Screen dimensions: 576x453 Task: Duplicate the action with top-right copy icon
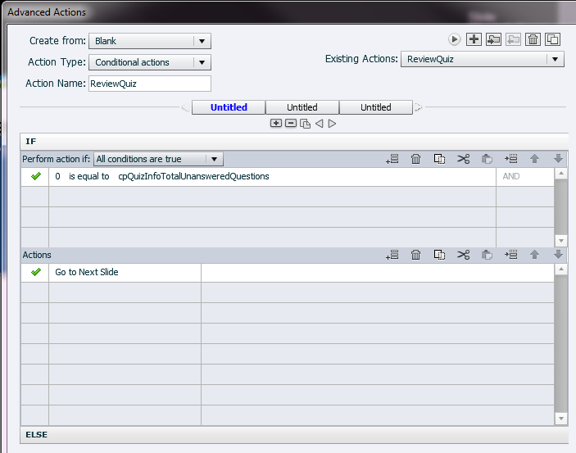click(x=552, y=39)
